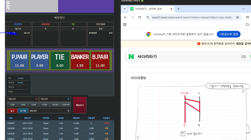This screenshot has width=251, height=140.
Task: Reset the bet with 초기화 button
Action: [x=23, y=111]
